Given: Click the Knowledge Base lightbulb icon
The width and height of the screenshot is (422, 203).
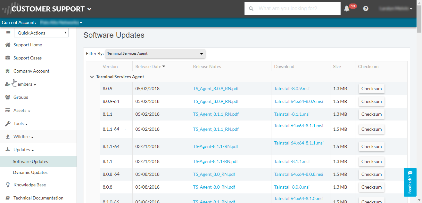Looking at the screenshot, I should (8, 185).
